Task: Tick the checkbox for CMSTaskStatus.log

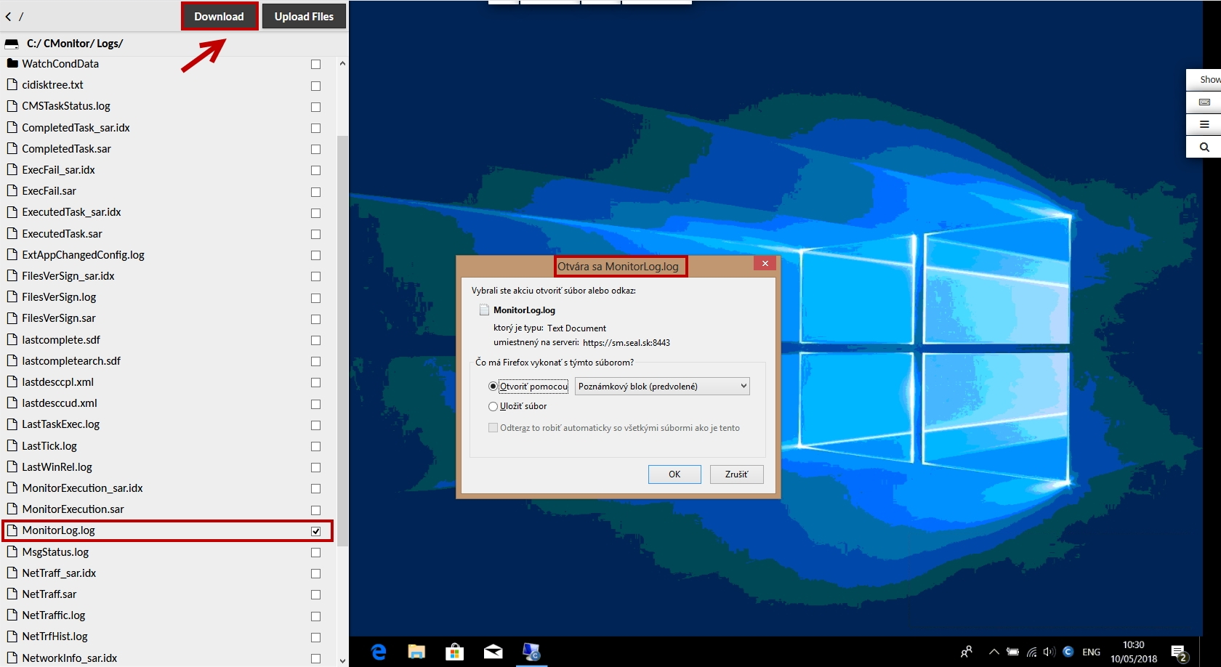Action: coord(315,107)
